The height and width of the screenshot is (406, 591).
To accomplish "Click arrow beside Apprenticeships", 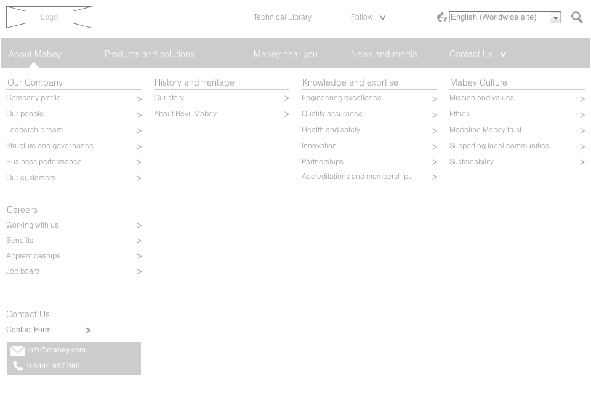I will point(139,256).
